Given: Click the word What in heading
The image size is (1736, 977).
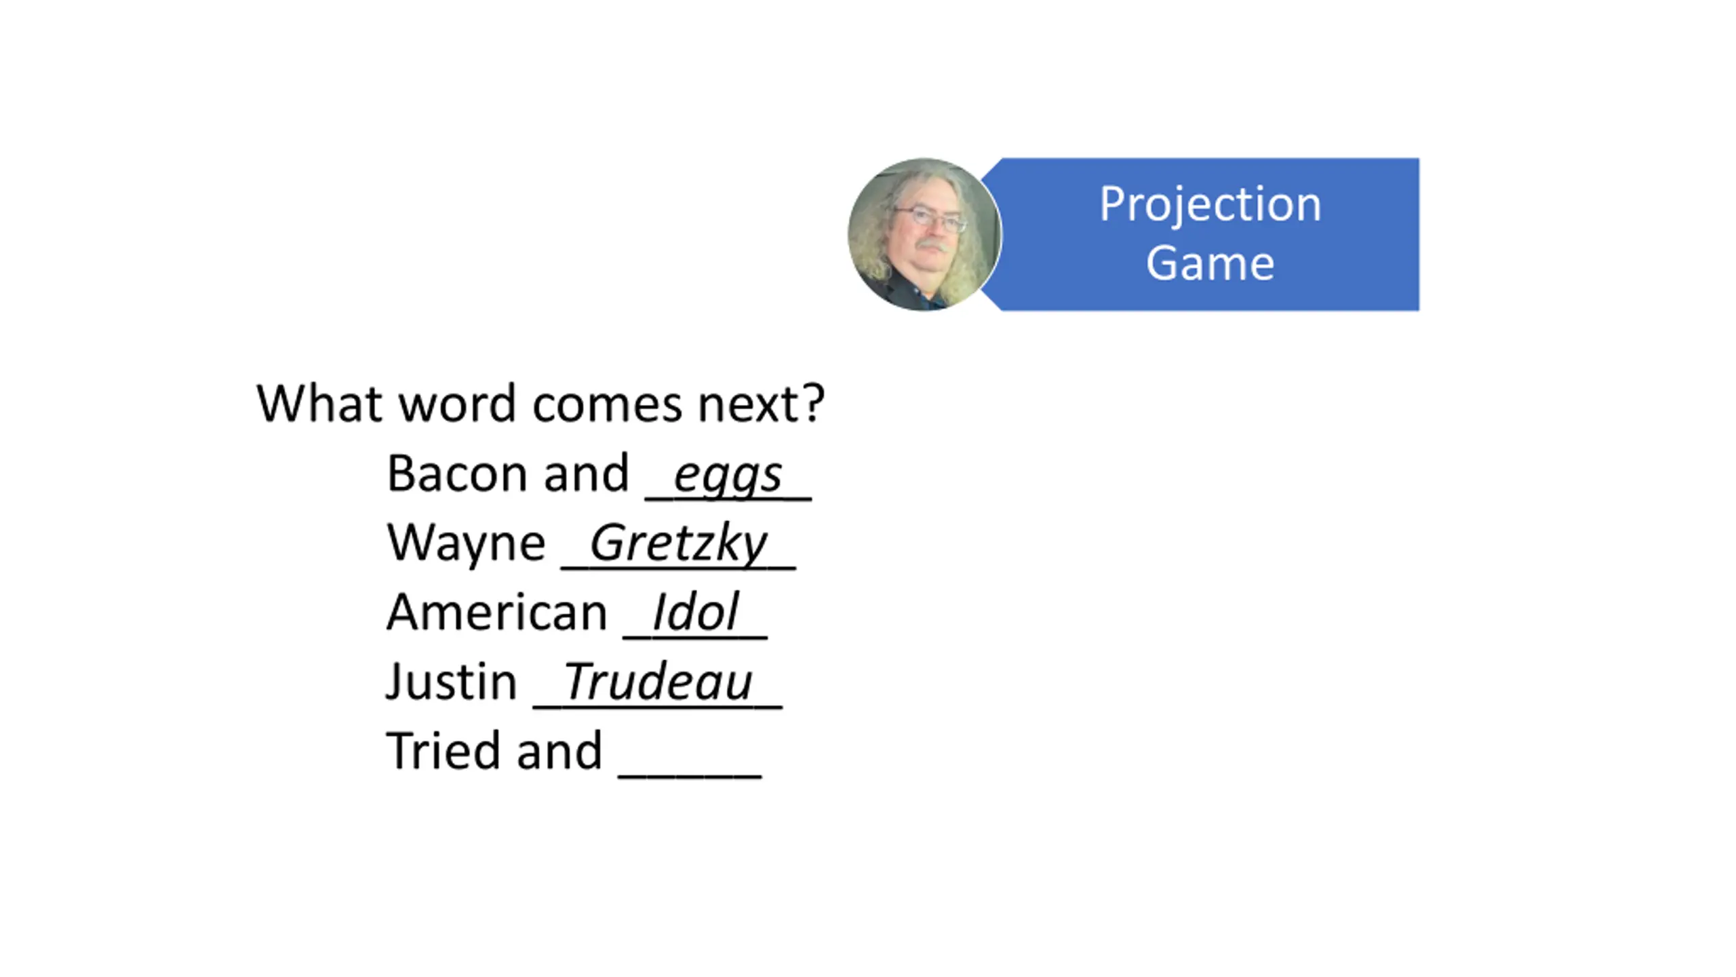Looking at the screenshot, I should (319, 404).
